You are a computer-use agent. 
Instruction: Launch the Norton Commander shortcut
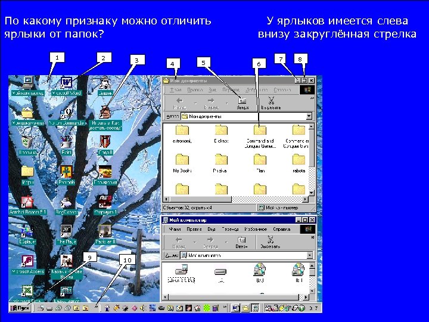click(x=66, y=116)
